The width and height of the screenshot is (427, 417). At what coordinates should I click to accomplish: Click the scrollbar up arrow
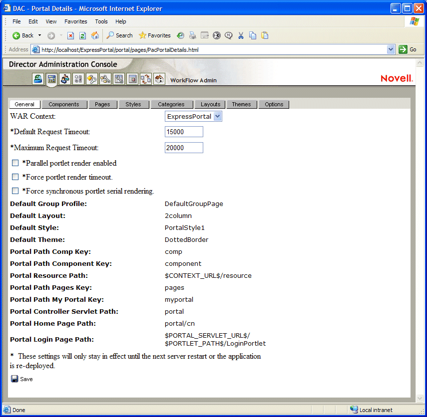click(420, 63)
